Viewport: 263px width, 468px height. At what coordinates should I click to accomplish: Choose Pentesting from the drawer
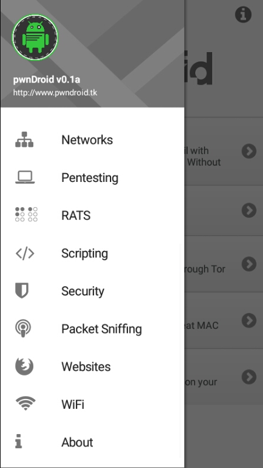pos(92,178)
